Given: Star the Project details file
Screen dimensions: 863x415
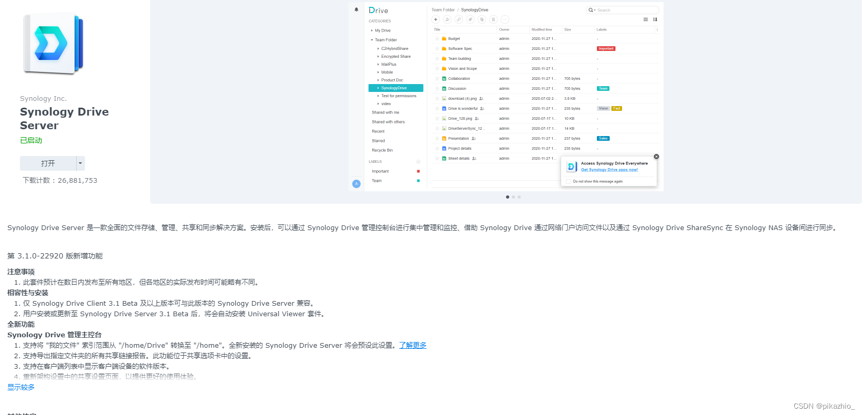Looking at the screenshot, I should tap(437, 149).
